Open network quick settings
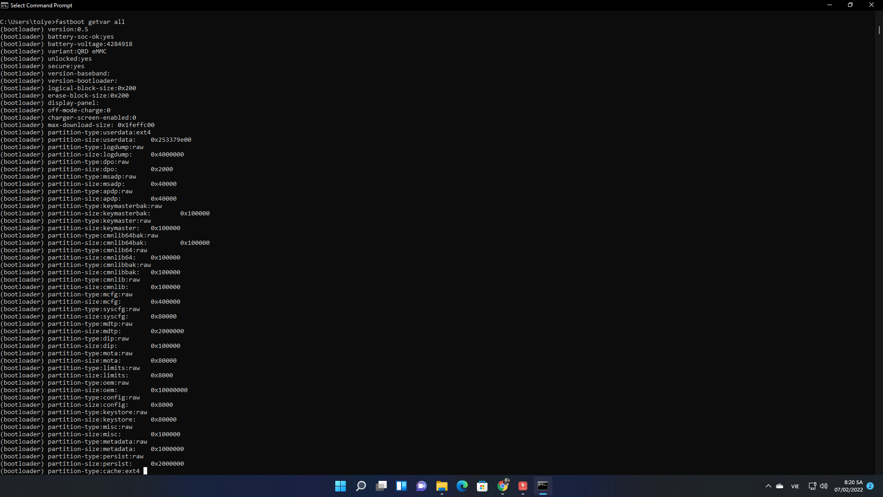 (812, 486)
